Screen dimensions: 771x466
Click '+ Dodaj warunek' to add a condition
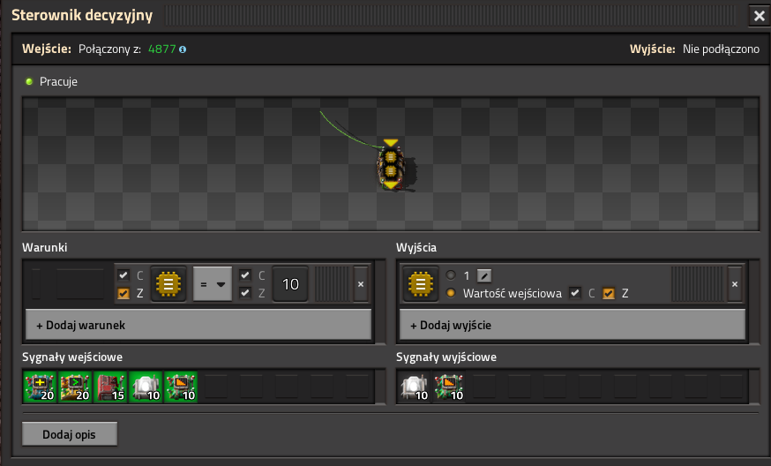[x=198, y=325]
